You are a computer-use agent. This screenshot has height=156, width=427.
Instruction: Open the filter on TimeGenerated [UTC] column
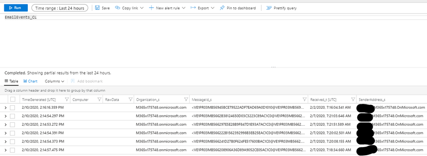pyautogui.click(x=67, y=99)
